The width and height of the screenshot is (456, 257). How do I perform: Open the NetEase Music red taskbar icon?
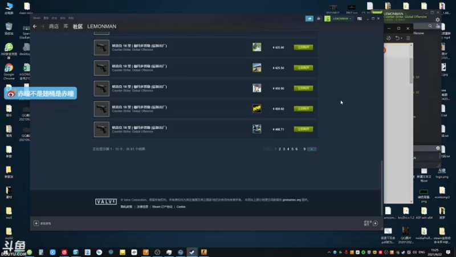pyautogui.click(x=64, y=252)
